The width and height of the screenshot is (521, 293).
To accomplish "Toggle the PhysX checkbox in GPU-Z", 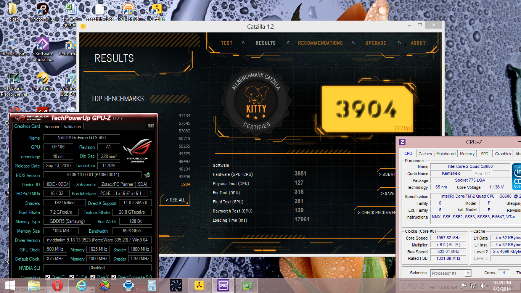I will [x=92, y=277].
